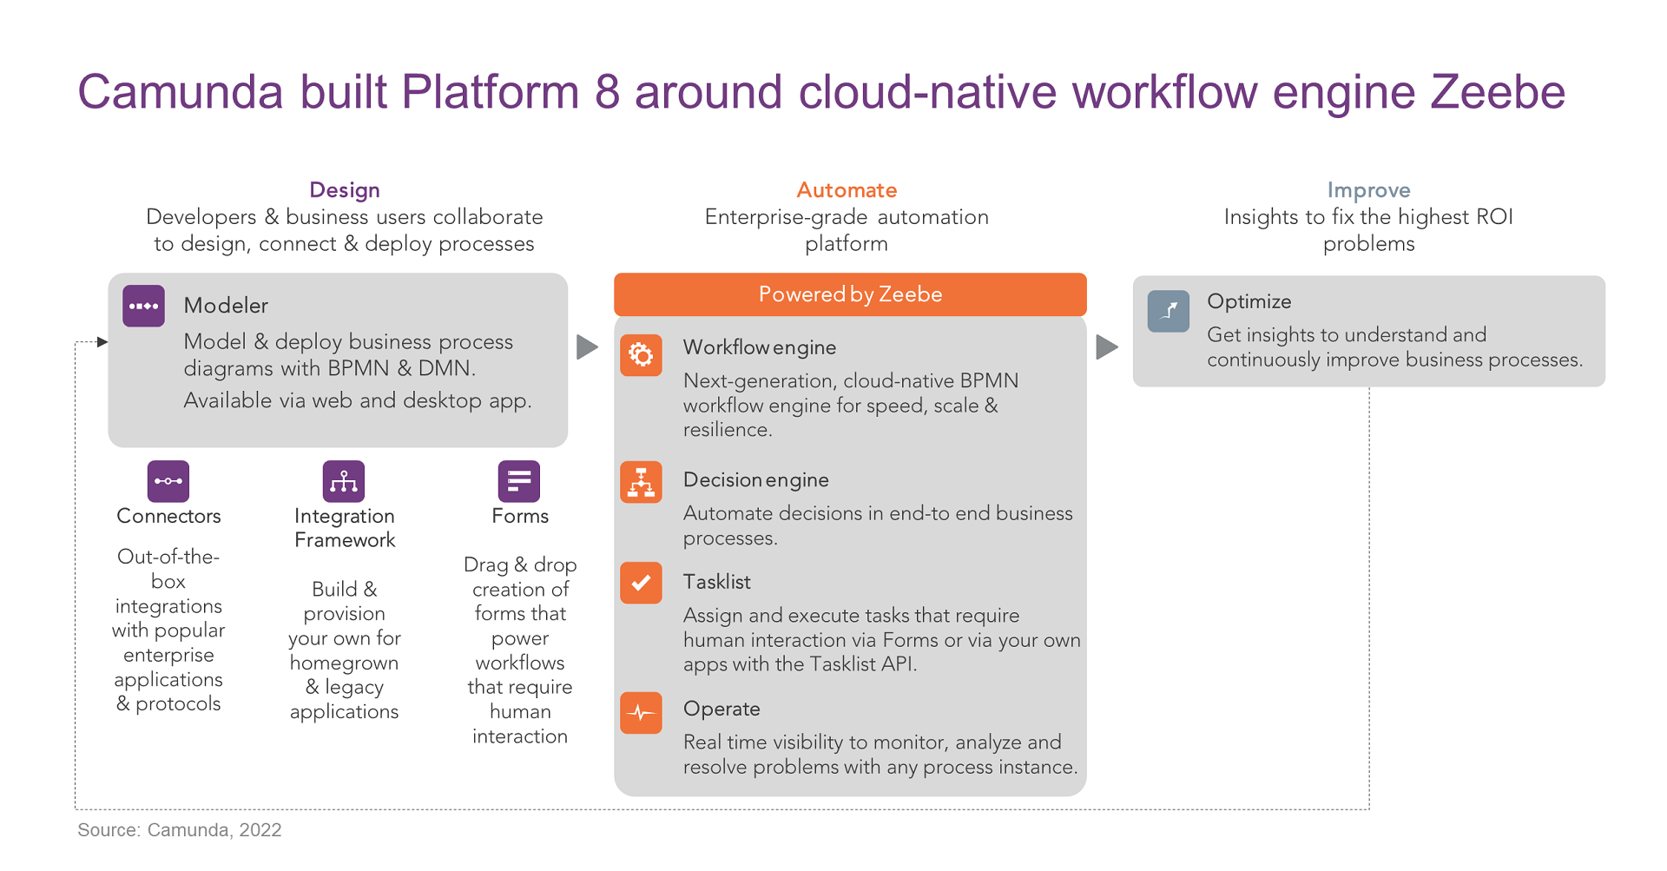Click 'Out-of-the-box integrations' description
The width and height of the screenshot is (1667, 871).
(168, 630)
